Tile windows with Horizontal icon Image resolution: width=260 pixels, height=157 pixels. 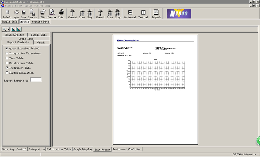130,14
